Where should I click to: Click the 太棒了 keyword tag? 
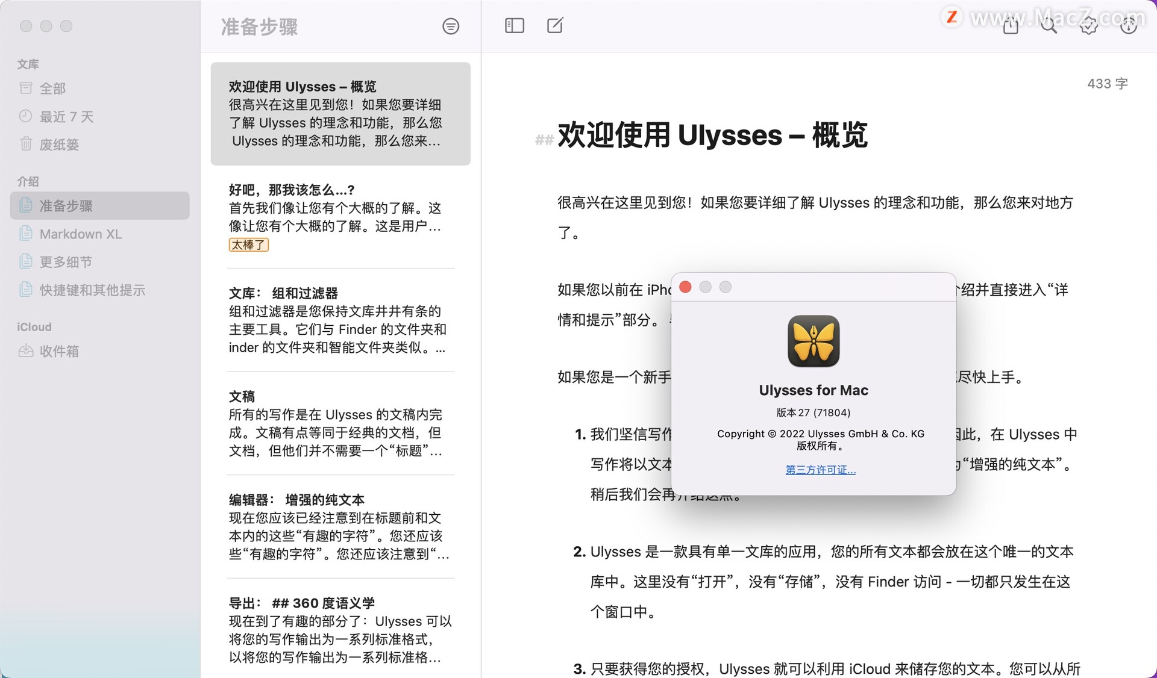[x=248, y=245]
